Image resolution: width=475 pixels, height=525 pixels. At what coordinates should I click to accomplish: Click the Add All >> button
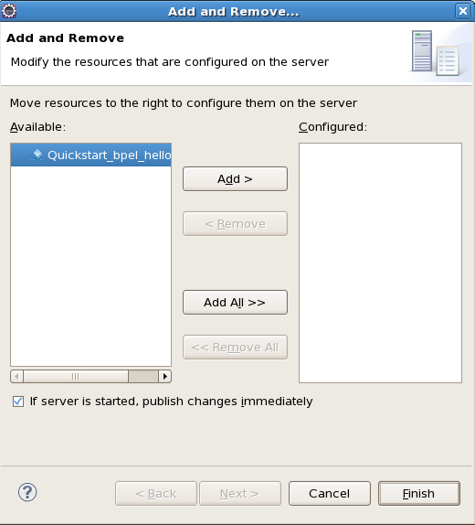235,303
